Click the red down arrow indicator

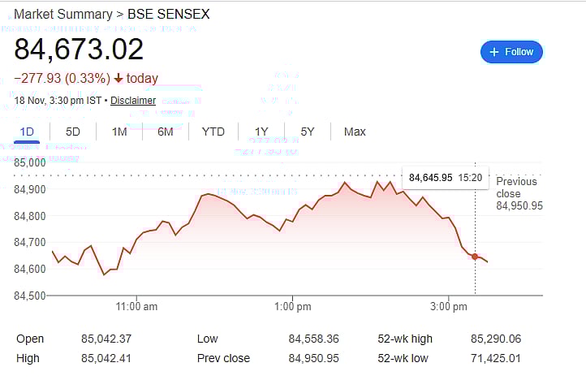click(118, 79)
